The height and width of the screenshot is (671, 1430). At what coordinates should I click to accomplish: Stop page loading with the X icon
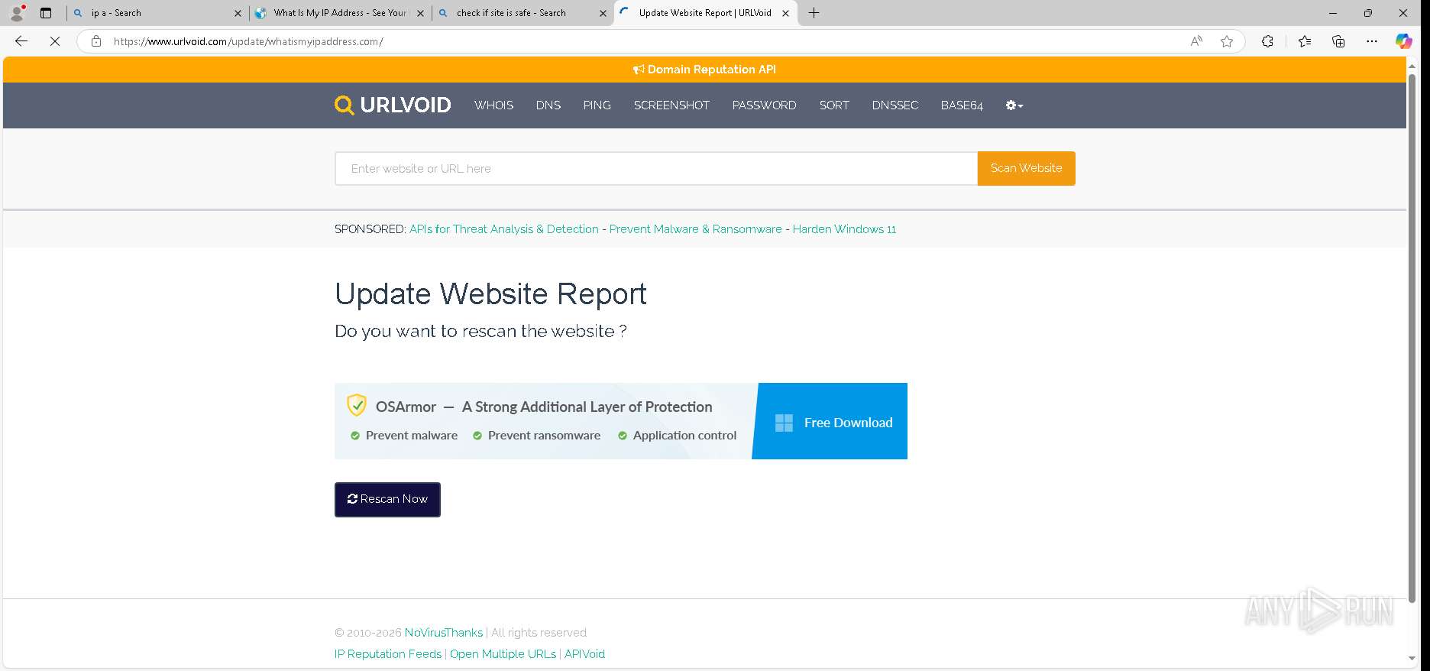point(55,41)
